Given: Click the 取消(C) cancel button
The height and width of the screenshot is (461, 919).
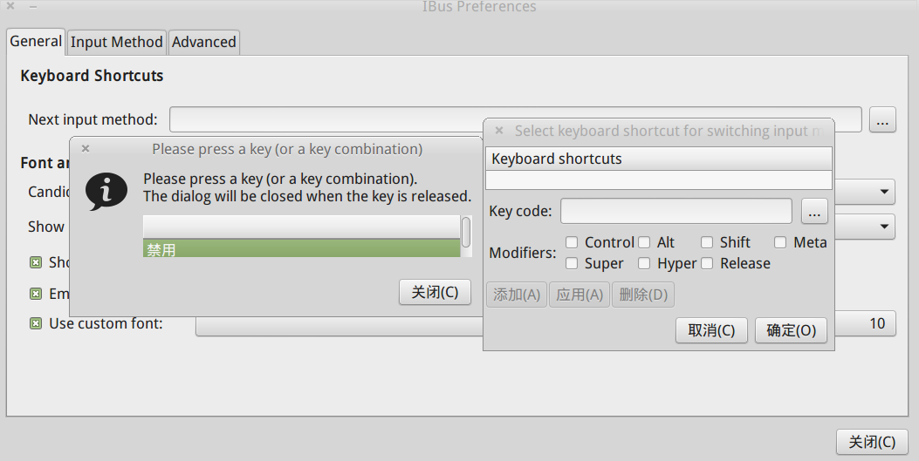Looking at the screenshot, I should pyautogui.click(x=711, y=330).
